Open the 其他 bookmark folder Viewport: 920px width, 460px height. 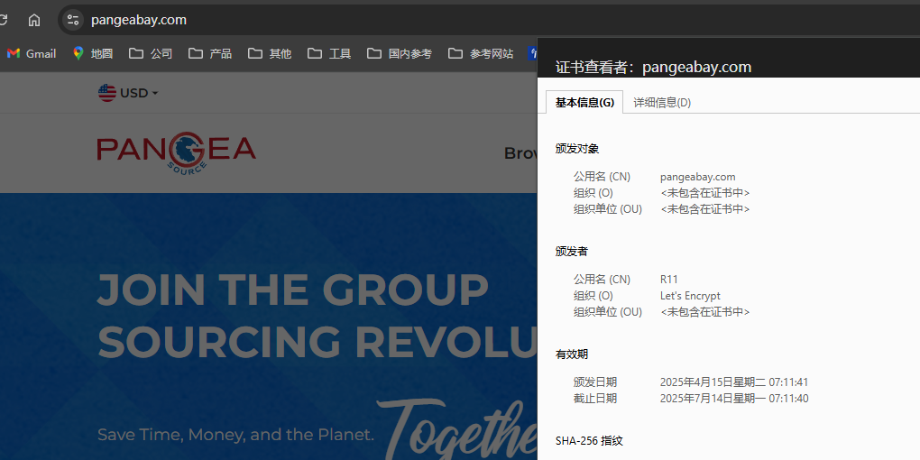pyautogui.click(x=270, y=53)
